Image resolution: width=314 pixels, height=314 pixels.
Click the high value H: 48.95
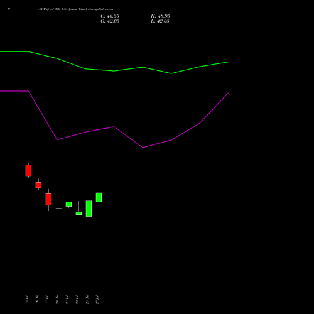(160, 16)
